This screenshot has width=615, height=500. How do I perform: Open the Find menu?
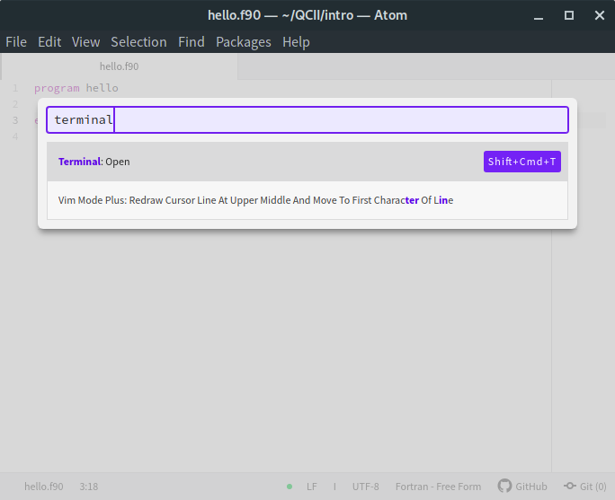click(x=192, y=42)
